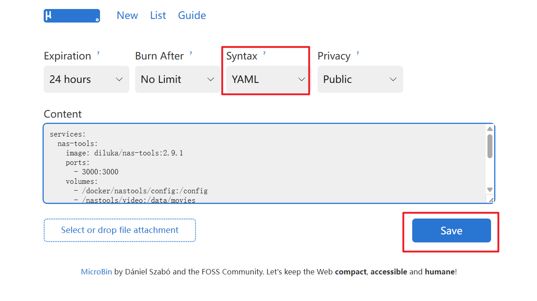Click the content scrollbar down arrow
The width and height of the screenshot is (537, 301).
[x=490, y=190]
